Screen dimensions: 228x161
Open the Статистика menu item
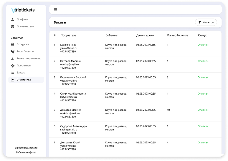tap(24, 80)
